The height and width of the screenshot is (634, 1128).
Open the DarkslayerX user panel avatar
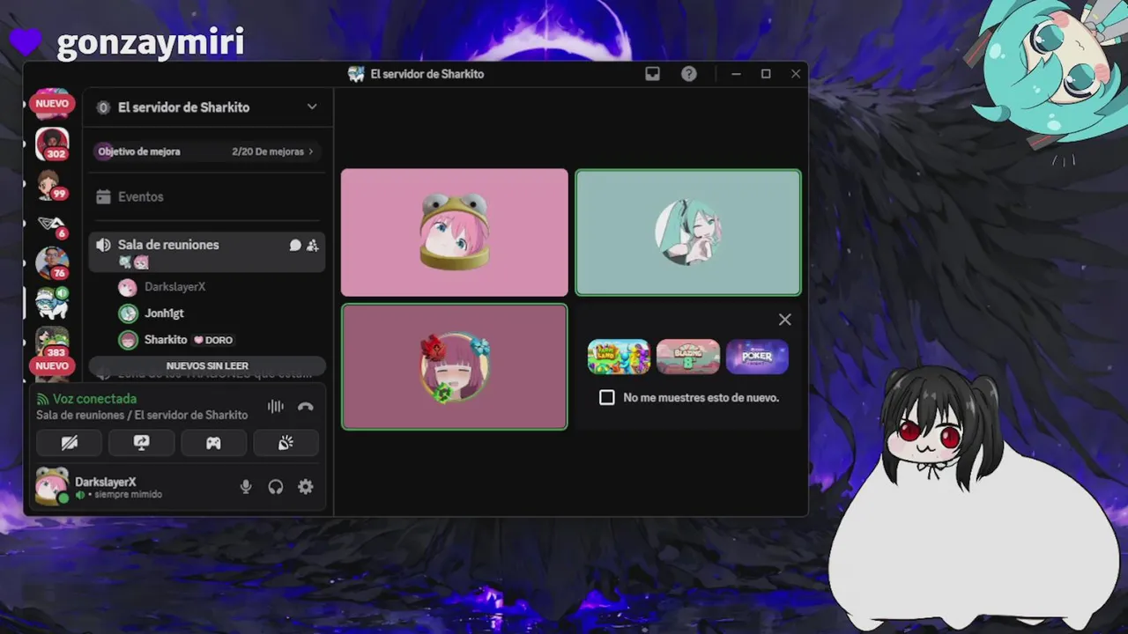click(52, 485)
